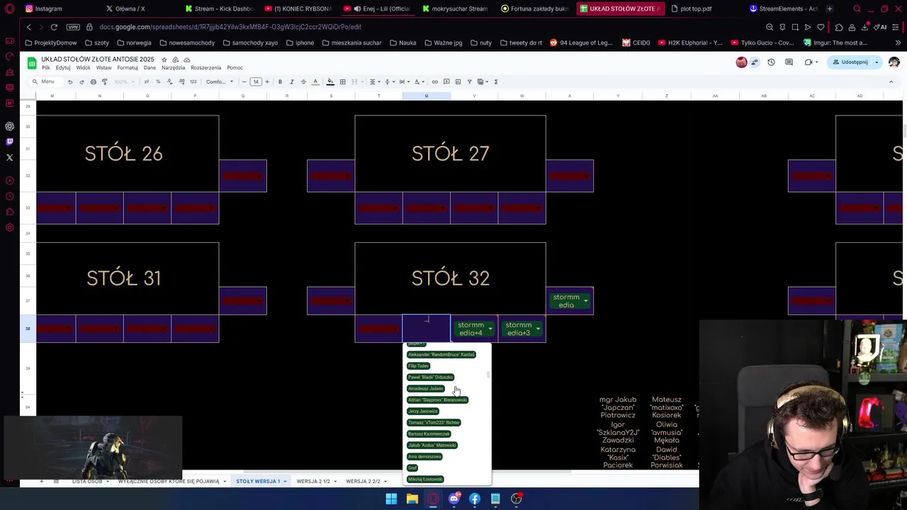Open version history clock icon

771,62
